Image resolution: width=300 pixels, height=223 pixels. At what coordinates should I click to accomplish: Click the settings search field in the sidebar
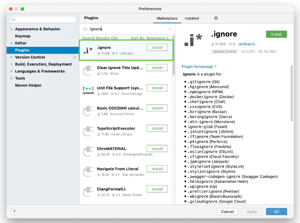(x=43, y=19)
